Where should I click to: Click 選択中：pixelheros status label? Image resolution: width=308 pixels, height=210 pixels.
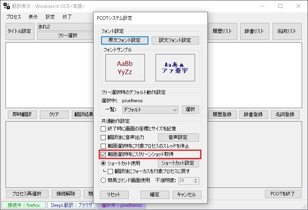coord(122,206)
